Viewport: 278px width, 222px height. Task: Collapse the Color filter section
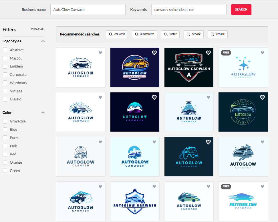pos(43,112)
